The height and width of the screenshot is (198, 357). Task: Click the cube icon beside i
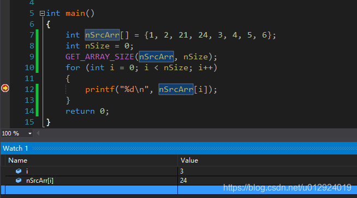point(19,171)
